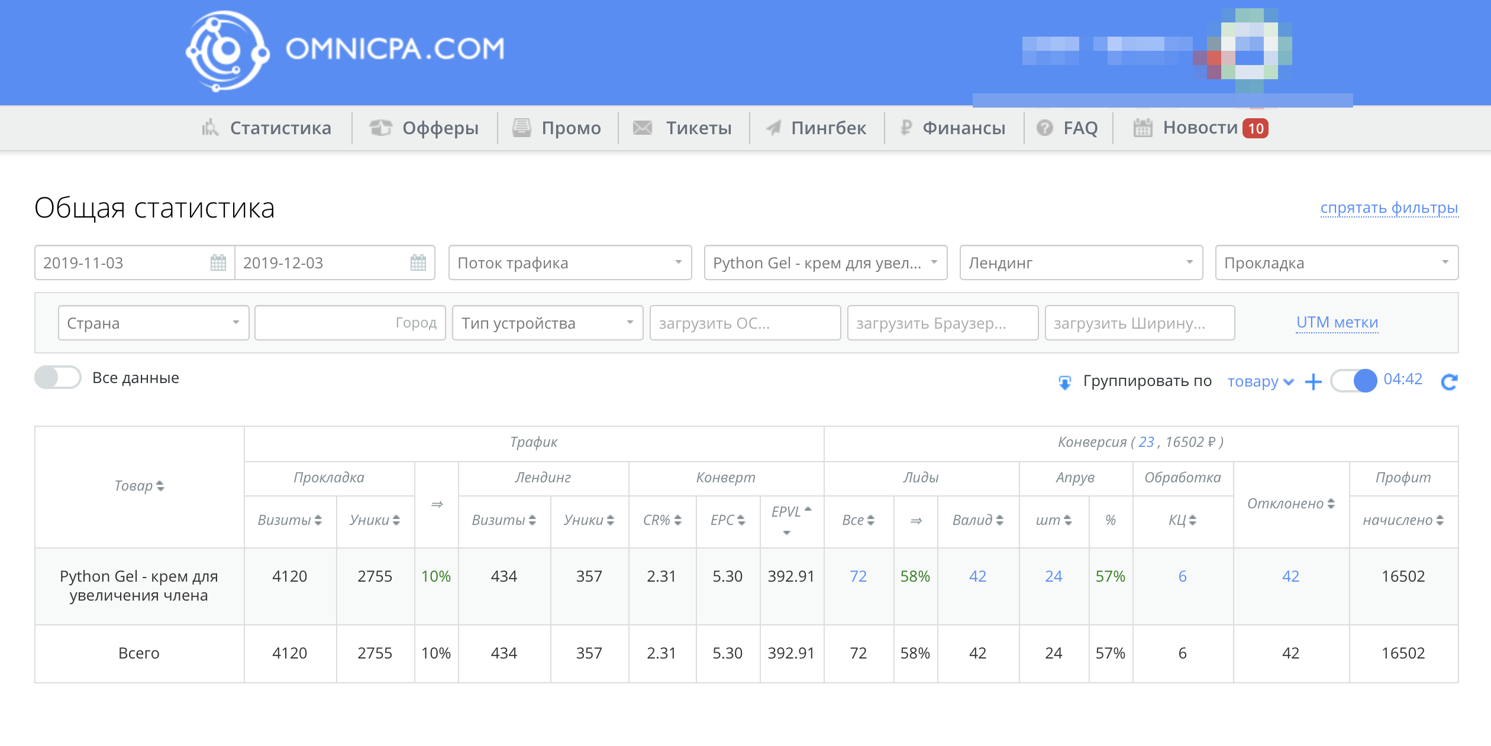The height and width of the screenshot is (746, 1491).
Task: Sort by the Товар column arrows
Action: [x=160, y=486]
